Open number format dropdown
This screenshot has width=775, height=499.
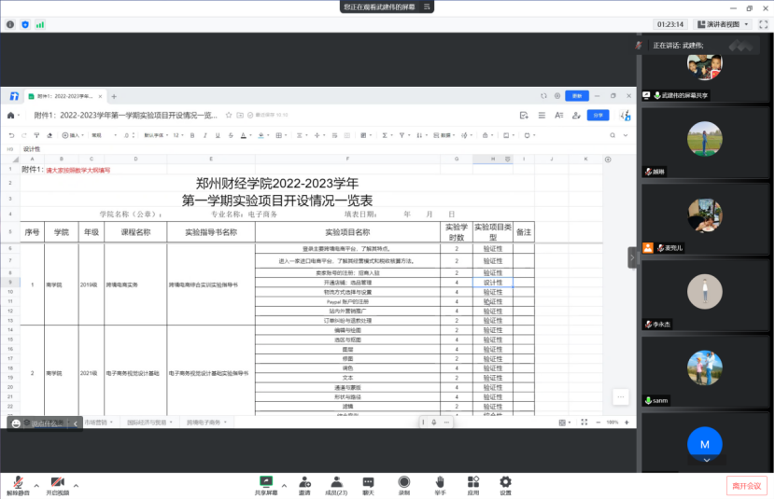click(105, 135)
